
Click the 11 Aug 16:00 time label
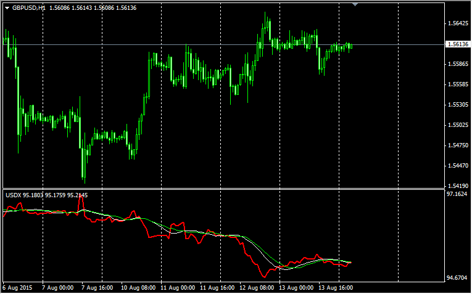[x=217, y=288]
